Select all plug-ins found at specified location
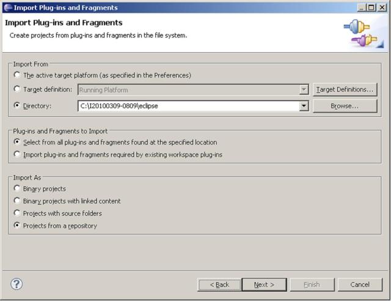The width and height of the screenshot is (391, 301). click(x=17, y=142)
